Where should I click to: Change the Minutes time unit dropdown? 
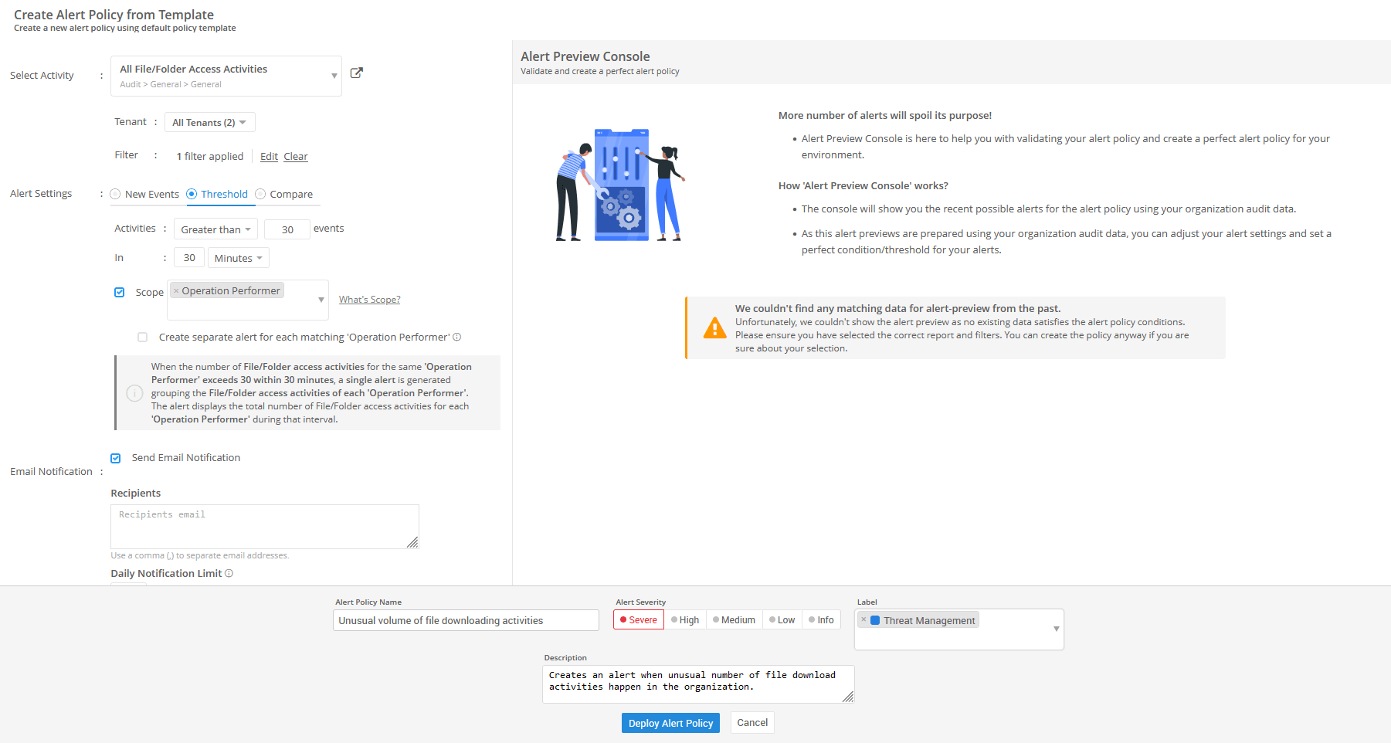(x=238, y=257)
